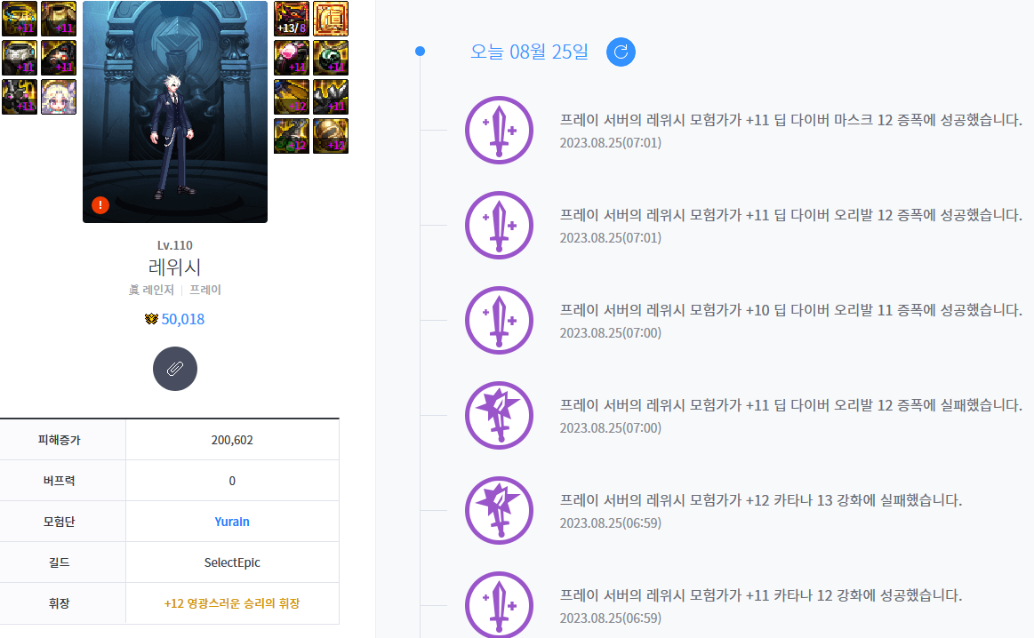Click the 카타나 12 강화 성공 message

pos(761,595)
